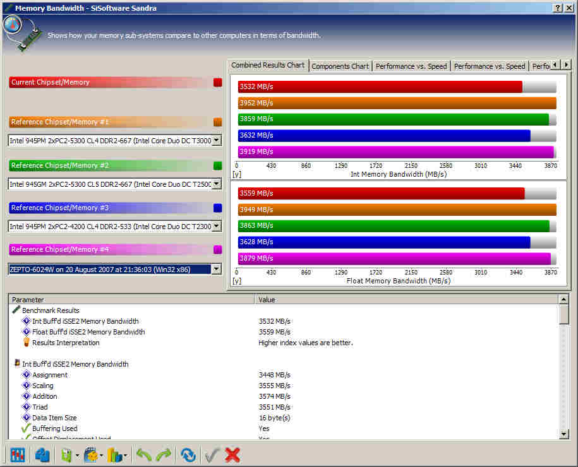The image size is (578, 467).
Task: Click the green forward arrow icon
Action: [x=164, y=454]
